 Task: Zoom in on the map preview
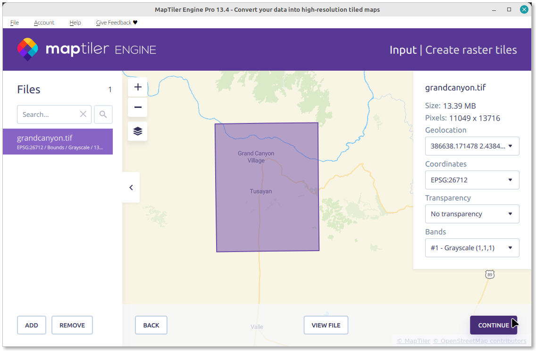(x=138, y=87)
